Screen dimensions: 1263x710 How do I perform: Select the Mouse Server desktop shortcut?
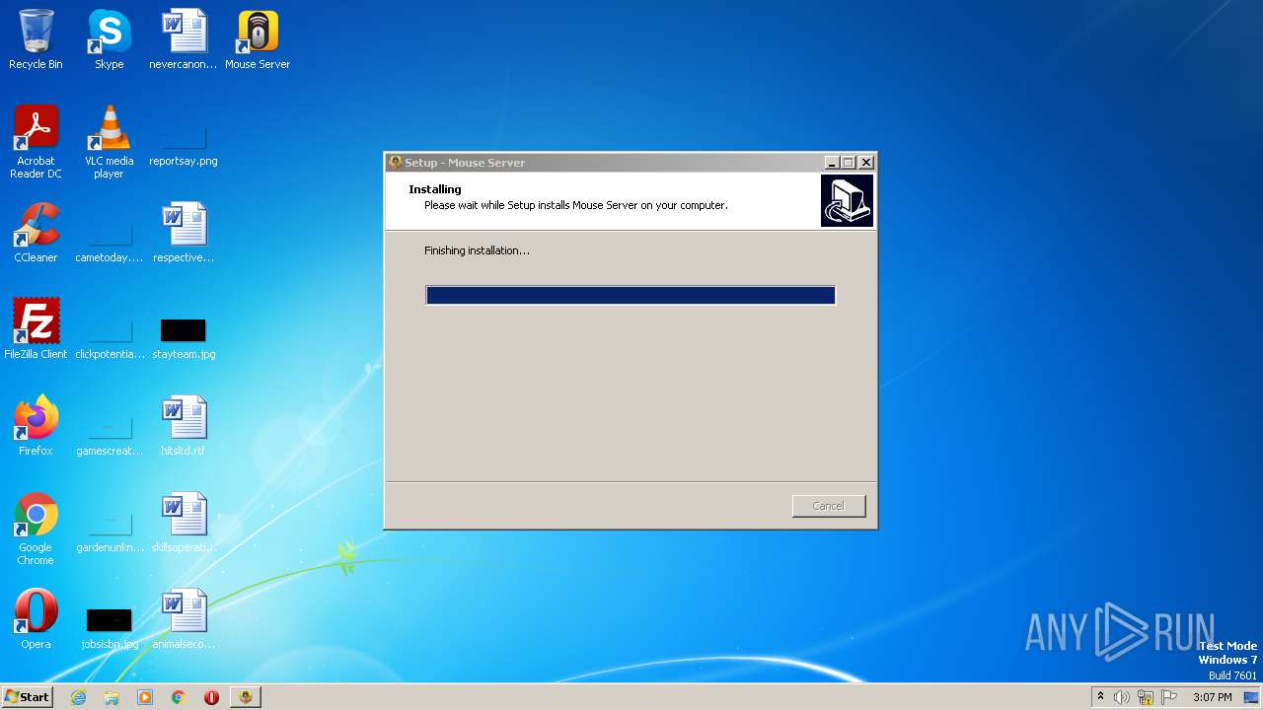pos(258,39)
